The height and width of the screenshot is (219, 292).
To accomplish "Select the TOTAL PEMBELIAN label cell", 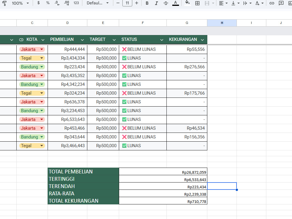I will (x=83, y=171).
